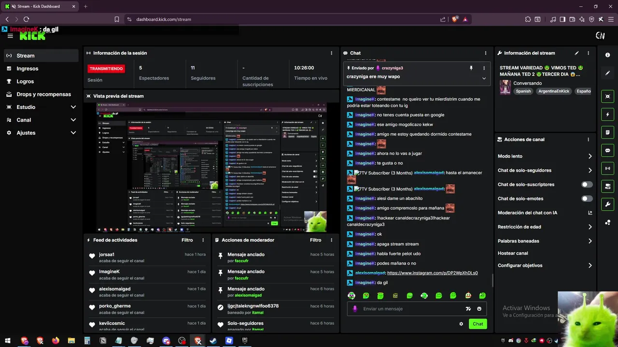Click Hostear canal
618x347 pixels.
point(513,253)
